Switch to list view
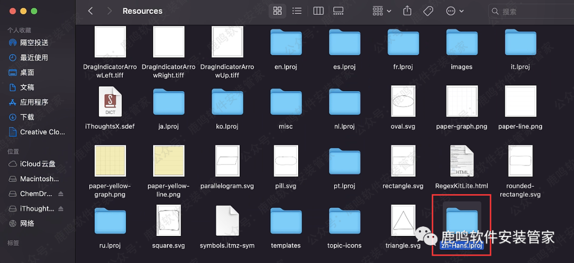 click(x=297, y=11)
